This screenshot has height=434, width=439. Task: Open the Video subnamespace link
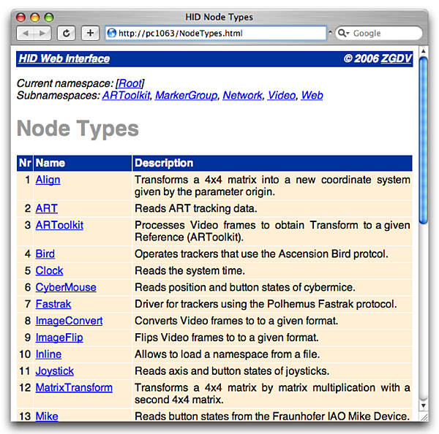[x=282, y=96]
